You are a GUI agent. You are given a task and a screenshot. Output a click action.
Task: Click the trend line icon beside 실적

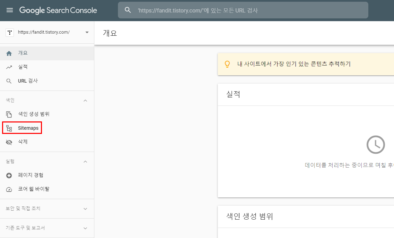[9, 67]
